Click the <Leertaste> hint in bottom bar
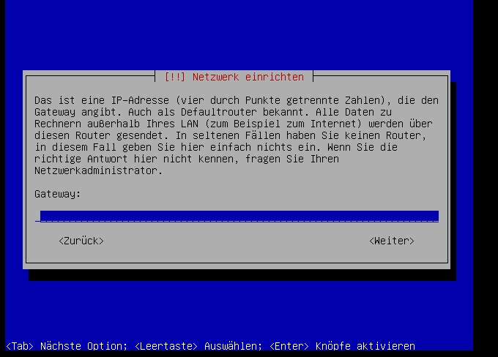 pyautogui.click(x=166, y=346)
